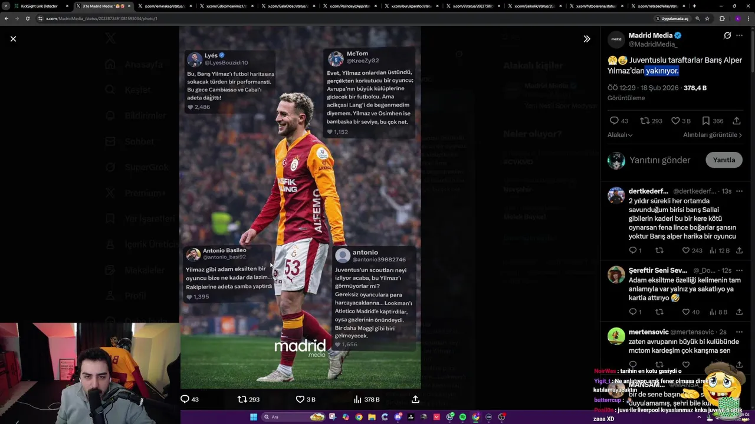Open browser extensions puzzle icon
The image size is (755, 424).
[x=722, y=18]
